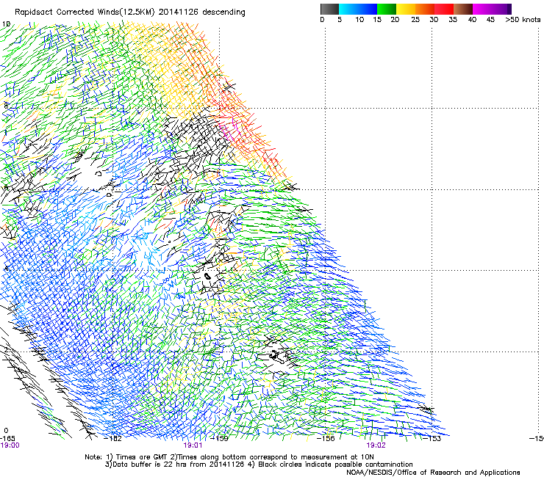Click the brown 35-40 knots color segment
The image size is (544, 477).
tap(463, 9)
